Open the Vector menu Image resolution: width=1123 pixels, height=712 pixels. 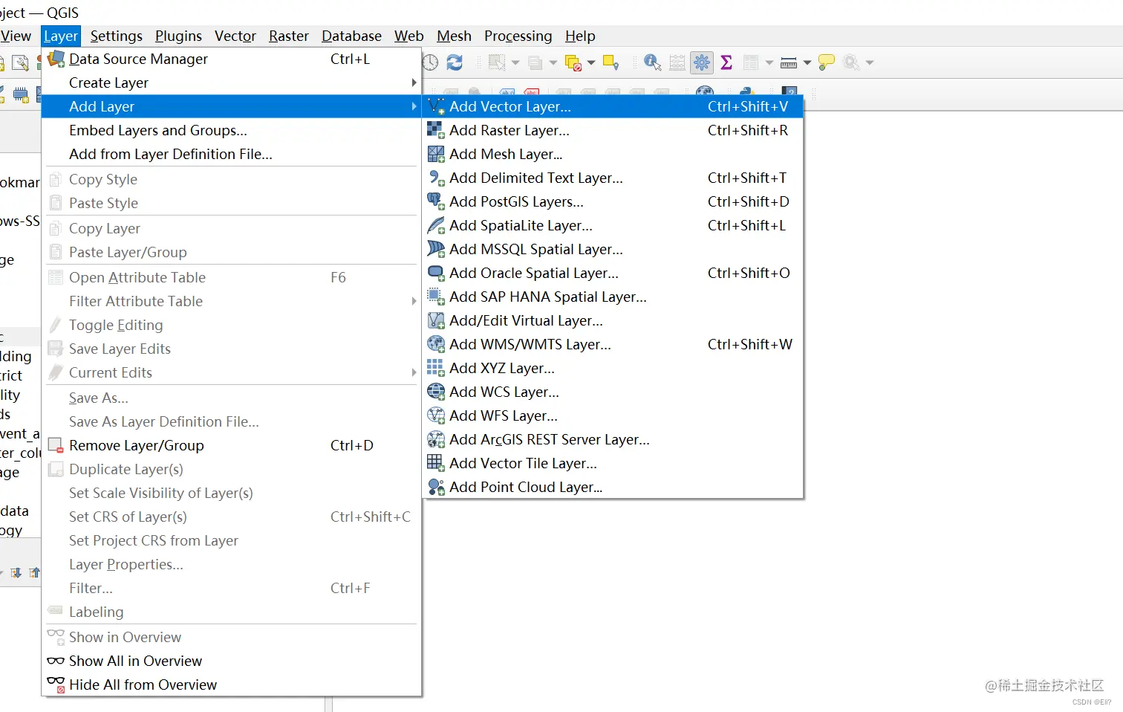pos(235,36)
